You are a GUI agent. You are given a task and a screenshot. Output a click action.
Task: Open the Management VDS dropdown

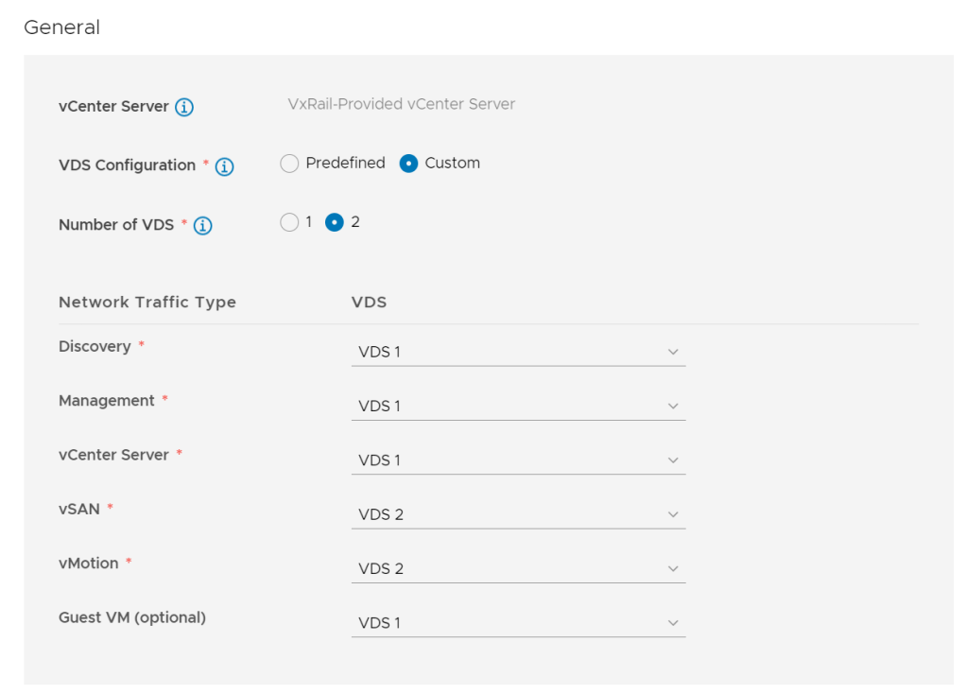pyautogui.click(x=517, y=406)
